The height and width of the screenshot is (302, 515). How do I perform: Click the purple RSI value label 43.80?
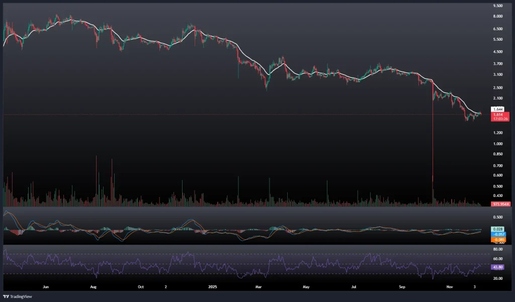tap(498, 267)
